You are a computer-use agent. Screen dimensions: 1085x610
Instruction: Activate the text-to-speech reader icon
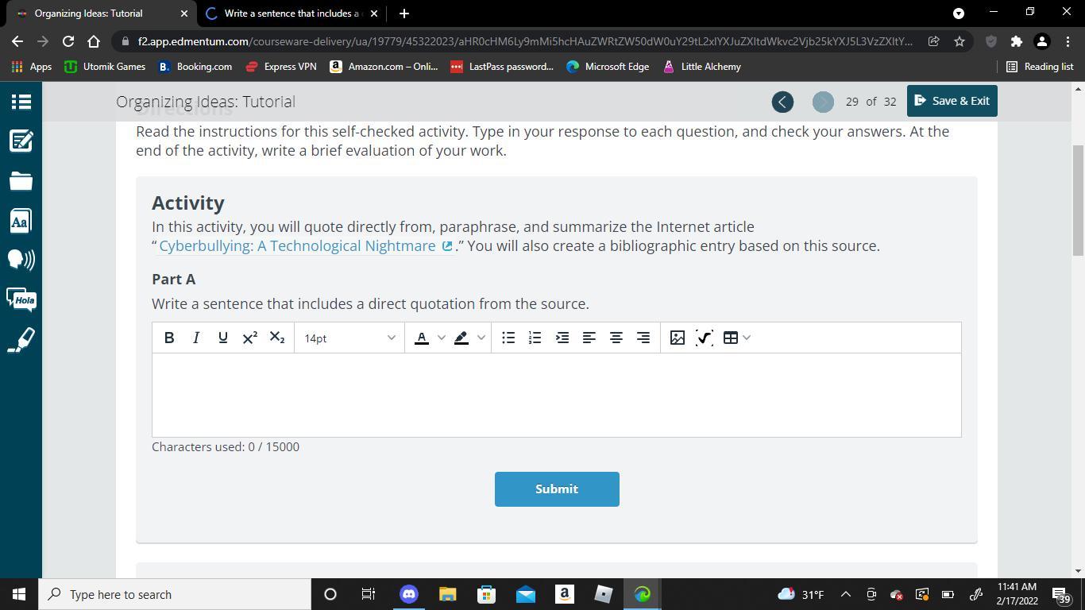[21, 260]
